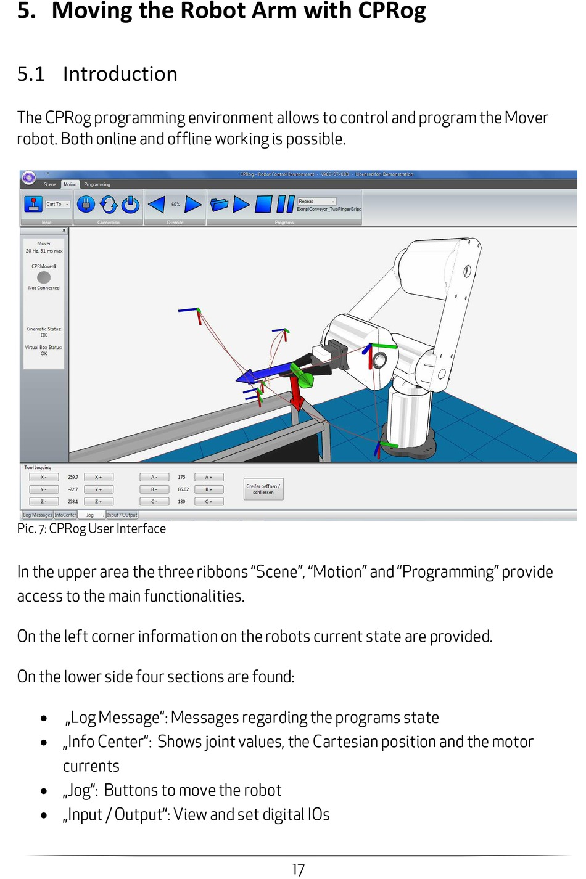Stop the program with the square icon

point(263,204)
